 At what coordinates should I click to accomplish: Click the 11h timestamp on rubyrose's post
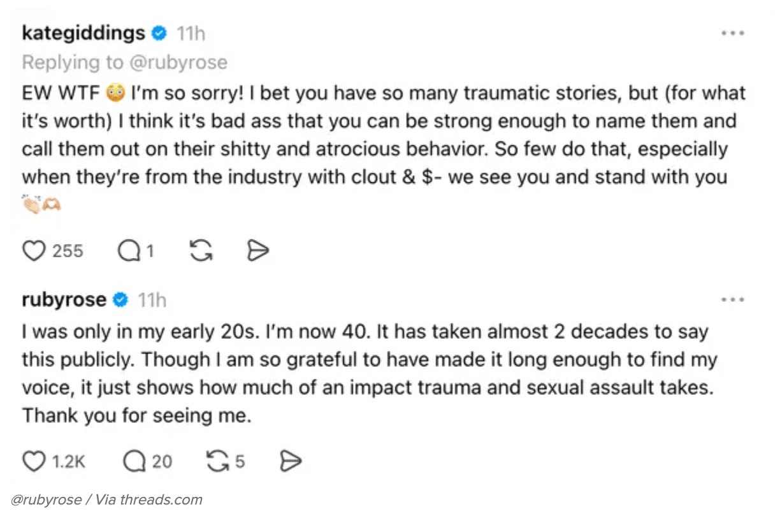point(152,299)
